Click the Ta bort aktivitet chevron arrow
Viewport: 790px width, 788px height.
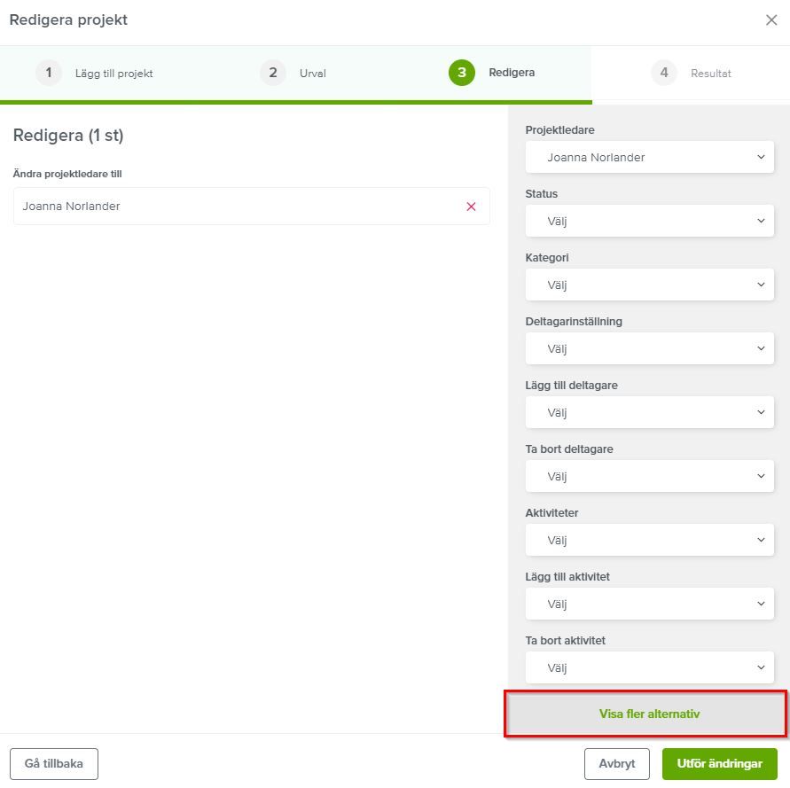761,667
